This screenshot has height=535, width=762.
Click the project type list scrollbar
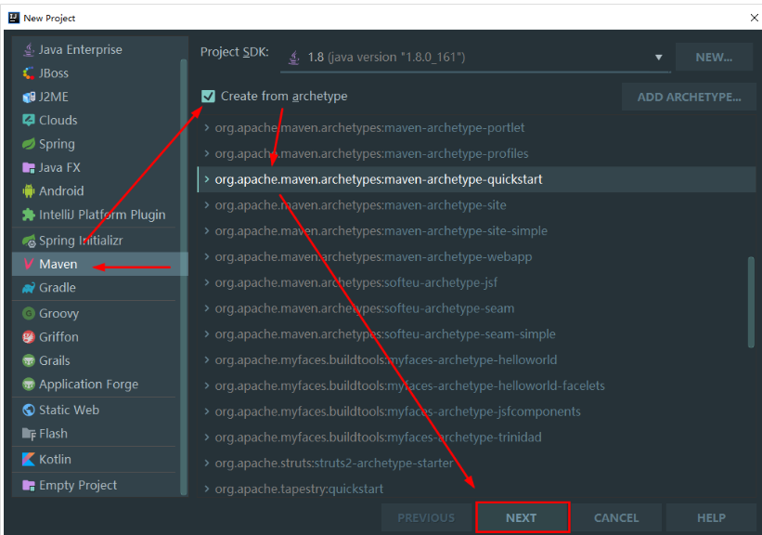184,277
